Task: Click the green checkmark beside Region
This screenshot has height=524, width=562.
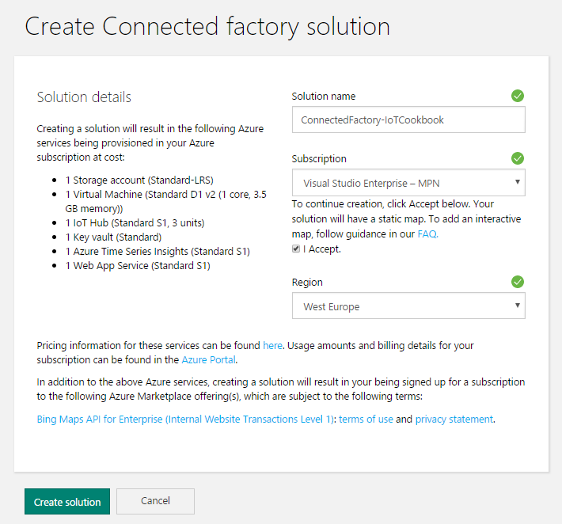Action: click(x=518, y=282)
